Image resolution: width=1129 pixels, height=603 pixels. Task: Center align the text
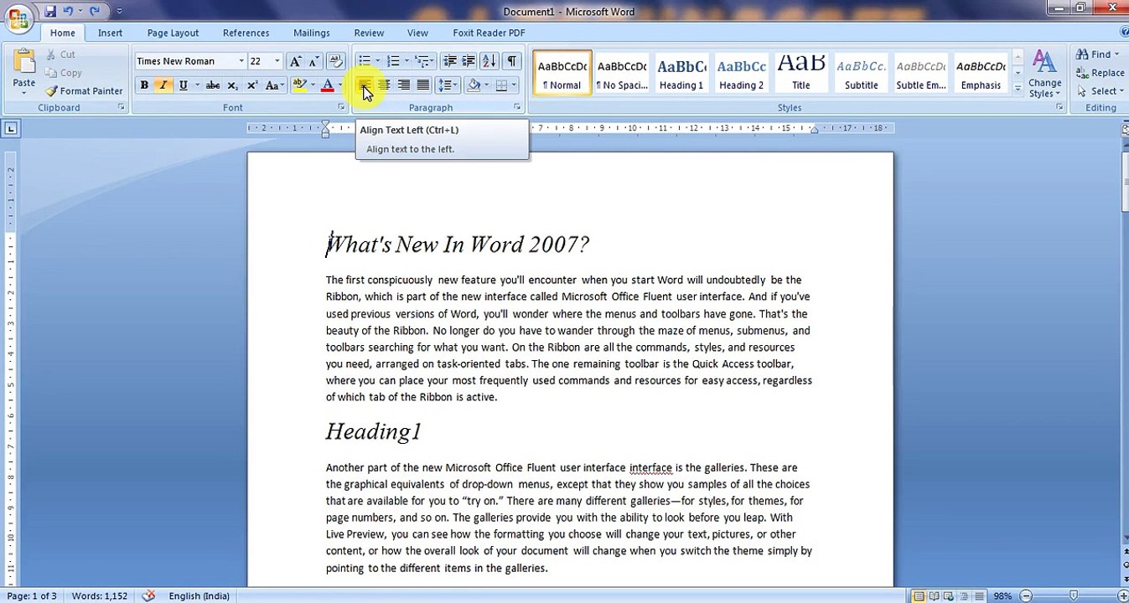pos(384,85)
